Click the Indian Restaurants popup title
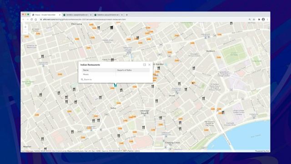The width and height of the screenshot is (291, 164). (90, 65)
